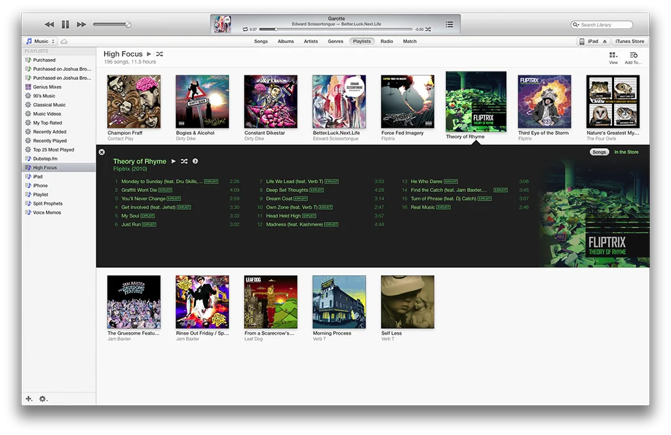Toggle repeat in the now playing display
Screen dimensions: 671x435
tap(245, 29)
